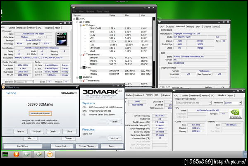Open Memory tab in Gigabyte mainboard CPU-Z window
This screenshot has width=248, height=166.
click(190, 26)
